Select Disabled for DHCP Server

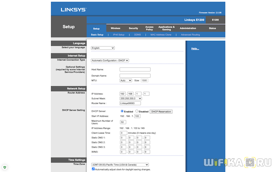pyautogui.click(x=137, y=111)
